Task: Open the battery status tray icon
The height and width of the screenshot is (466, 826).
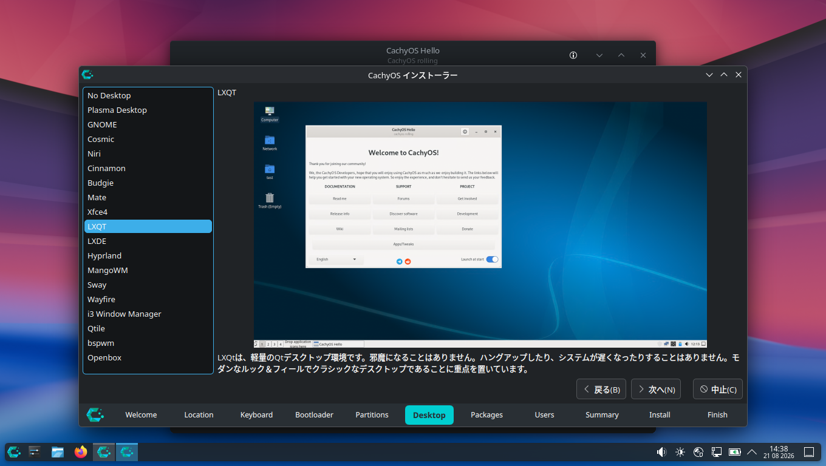Action: pyautogui.click(x=734, y=452)
